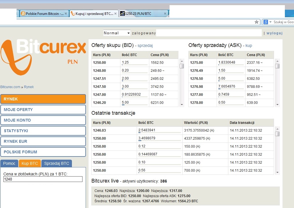
Task: Click Wolumen value 1564.23 BTC
Action: (188, 201)
